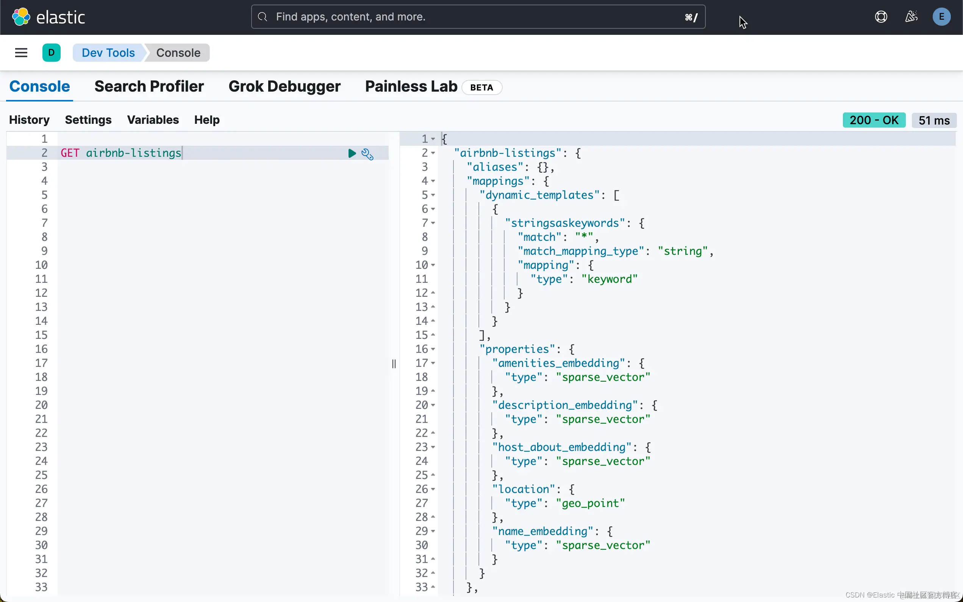Open the Variables panel

pyautogui.click(x=153, y=120)
